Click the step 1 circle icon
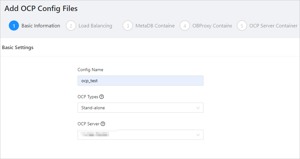The height and width of the screenshot is (159, 300). coord(14,26)
